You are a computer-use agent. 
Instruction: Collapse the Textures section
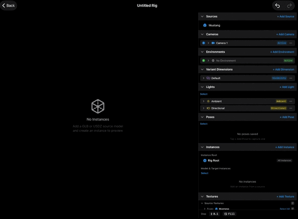202,196
